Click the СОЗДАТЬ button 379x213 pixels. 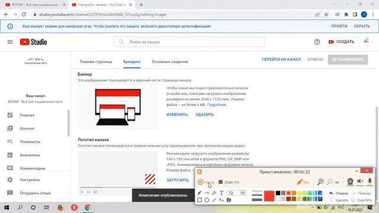click(341, 42)
